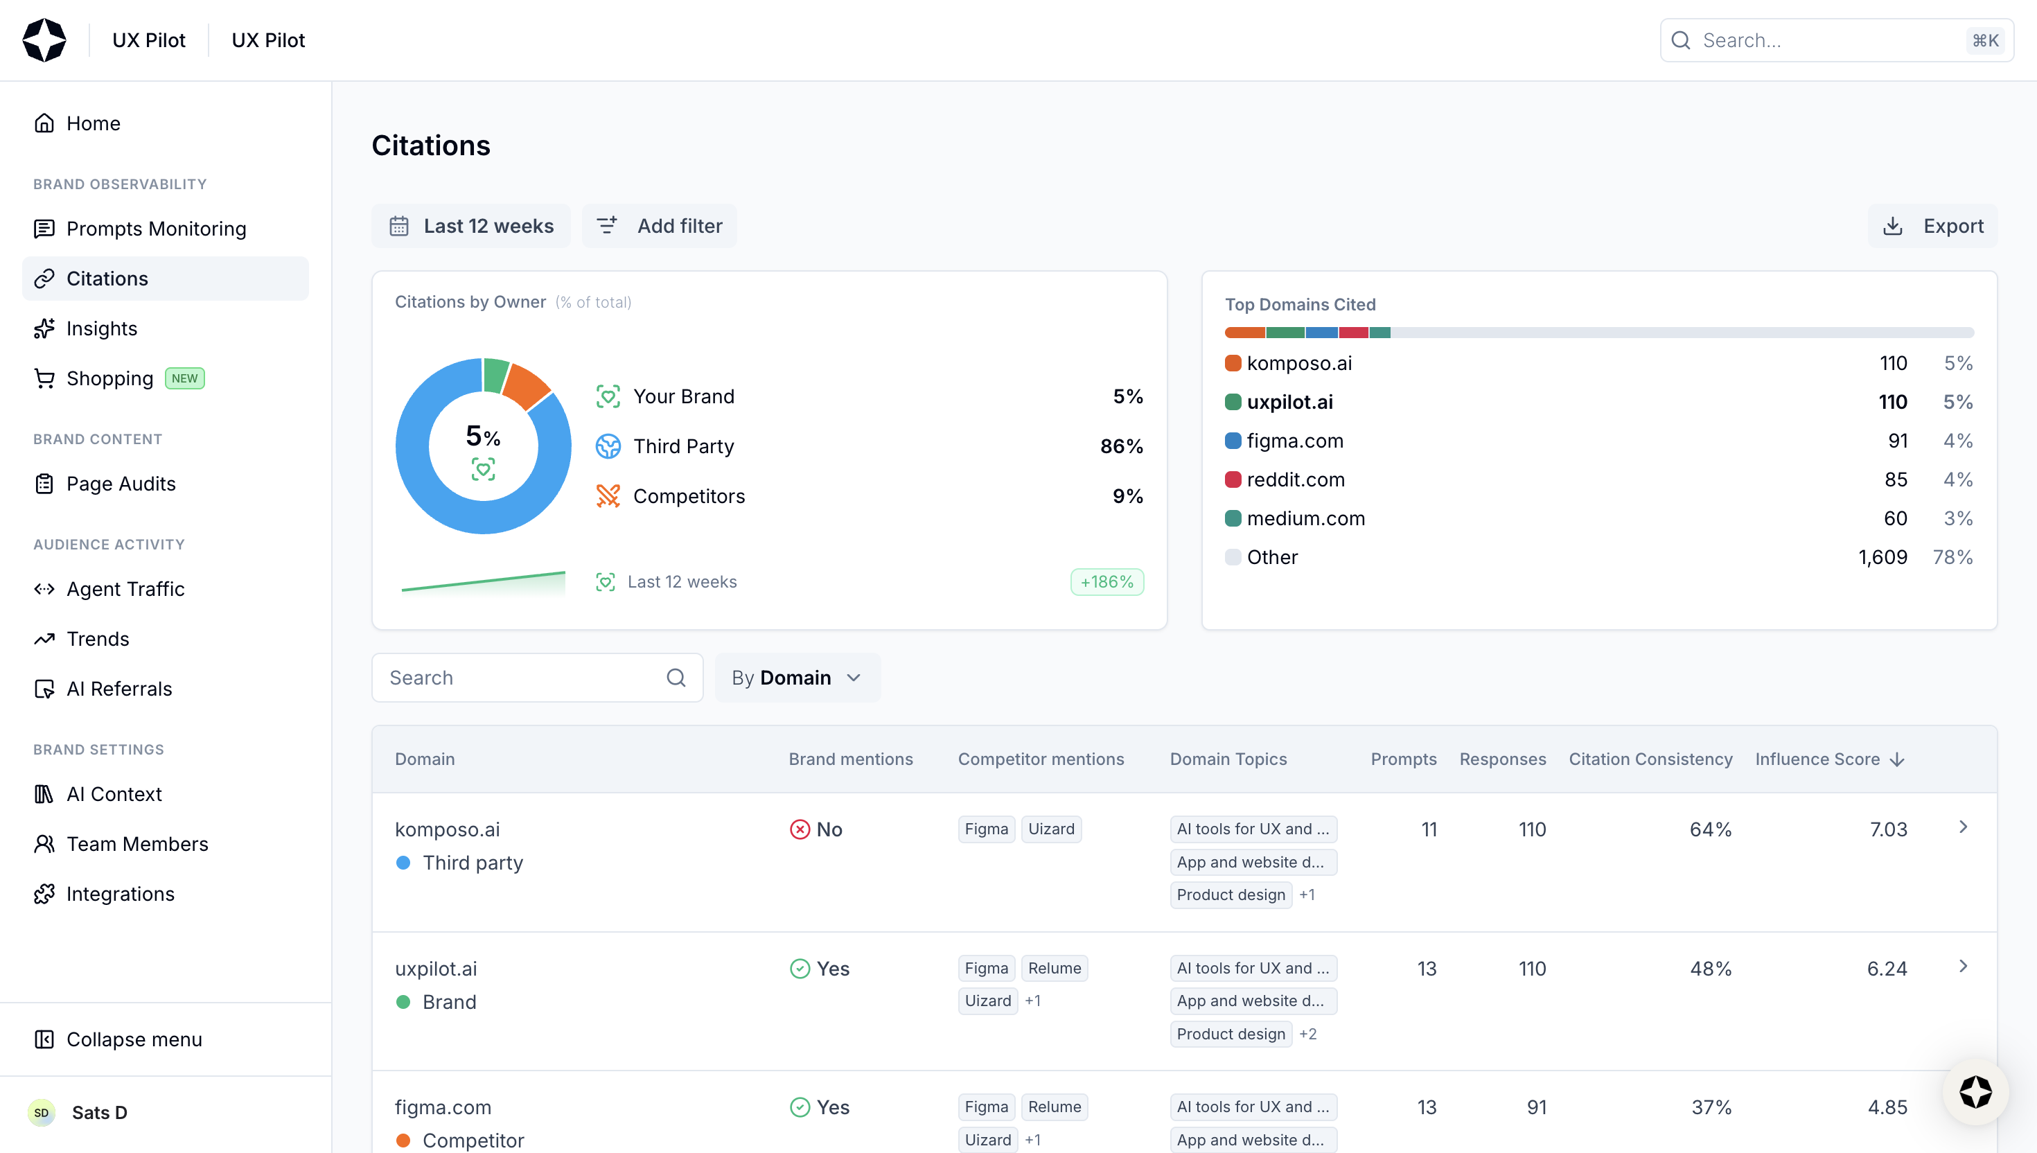Open the Sats D user profile

(99, 1113)
